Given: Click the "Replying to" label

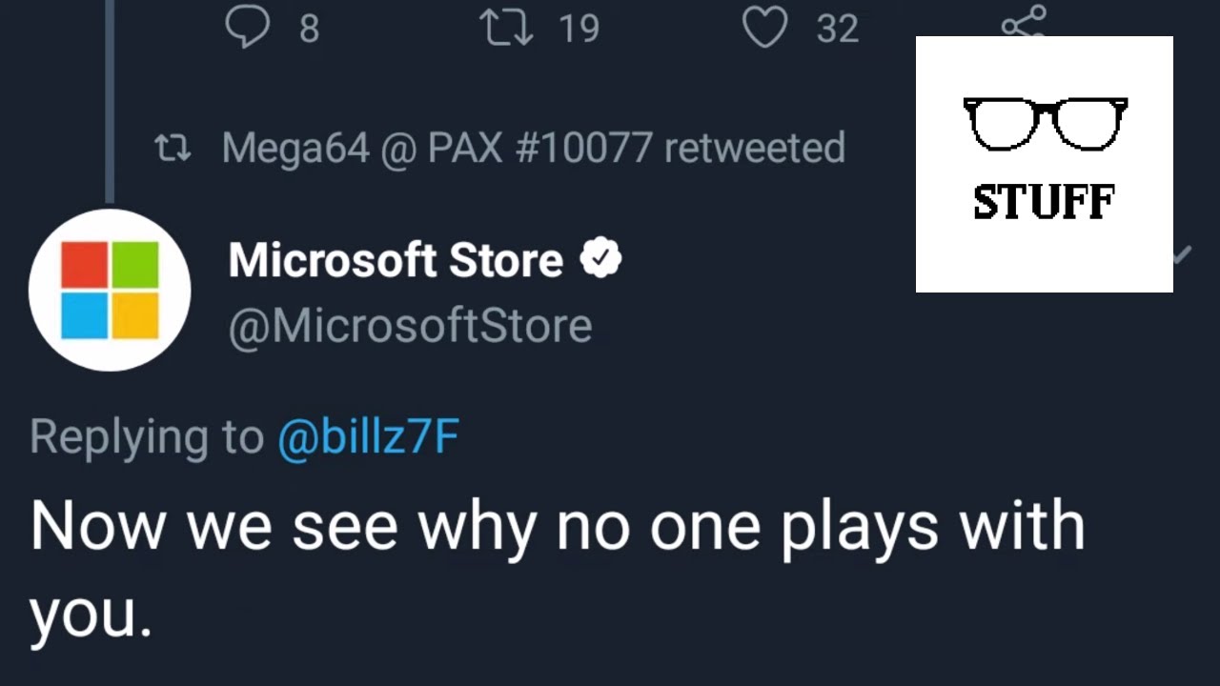Looking at the screenshot, I should pos(147,437).
